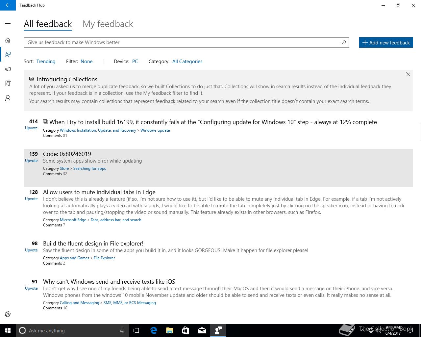
Task: Open Announcements with the megaphone icon
Action: pyautogui.click(x=8, y=69)
